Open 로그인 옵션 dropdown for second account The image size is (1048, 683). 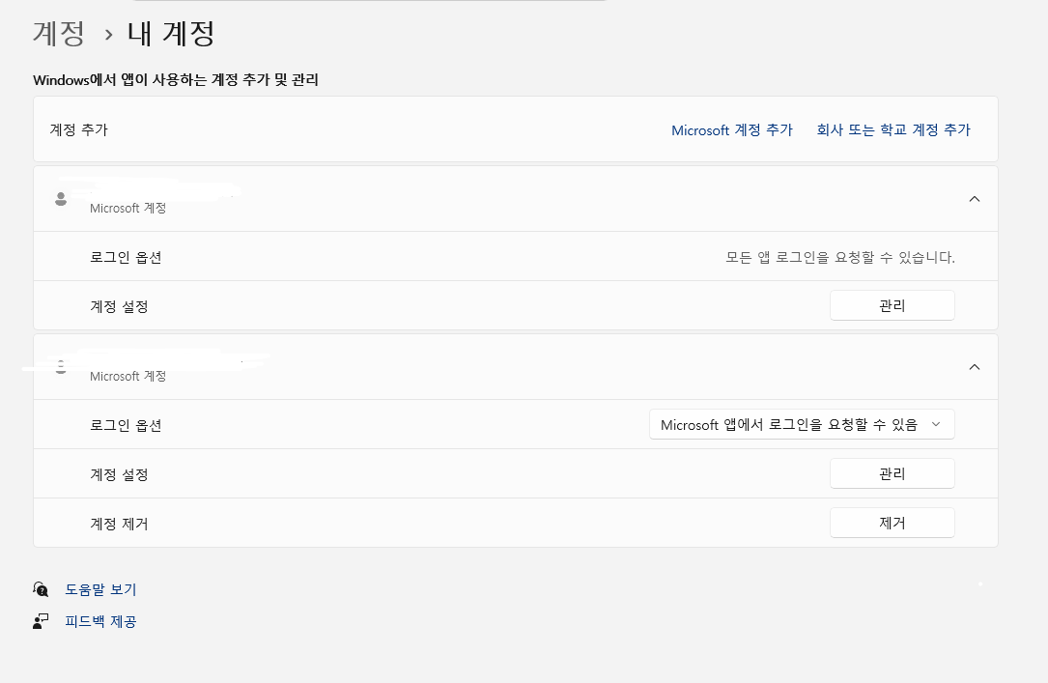tap(802, 424)
